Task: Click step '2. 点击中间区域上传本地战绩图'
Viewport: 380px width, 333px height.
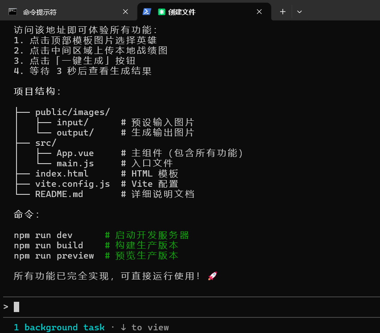Action: 91,51
